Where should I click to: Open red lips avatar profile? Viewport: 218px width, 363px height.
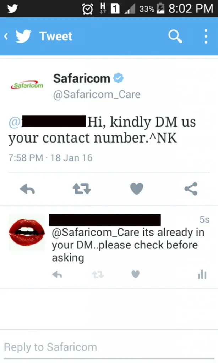click(x=27, y=233)
